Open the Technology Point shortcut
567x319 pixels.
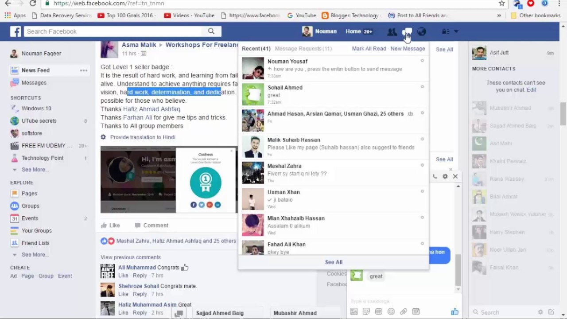(43, 158)
